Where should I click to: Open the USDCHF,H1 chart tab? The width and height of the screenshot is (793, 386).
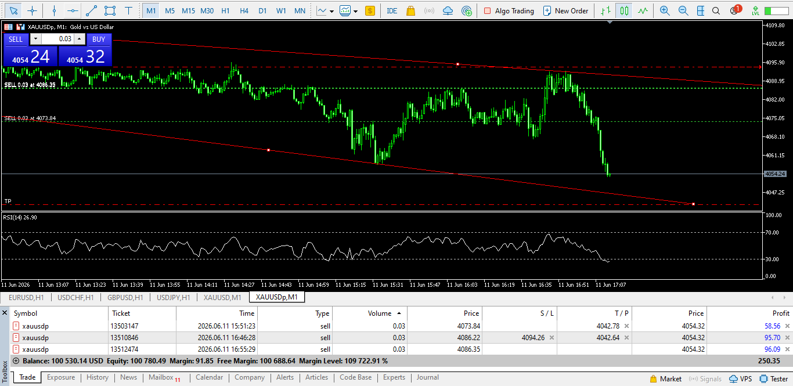[x=75, y=297]
